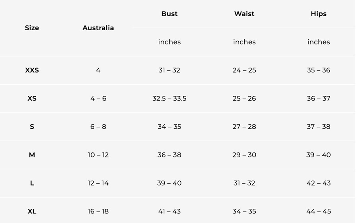Select Australia size 10 – 12 cell
358x223 pixels.
click(x=98, y=155)
